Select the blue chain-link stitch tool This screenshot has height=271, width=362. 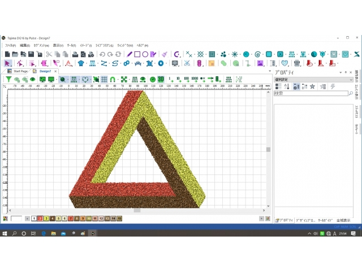pyautogui.click(x=126, y=63)
